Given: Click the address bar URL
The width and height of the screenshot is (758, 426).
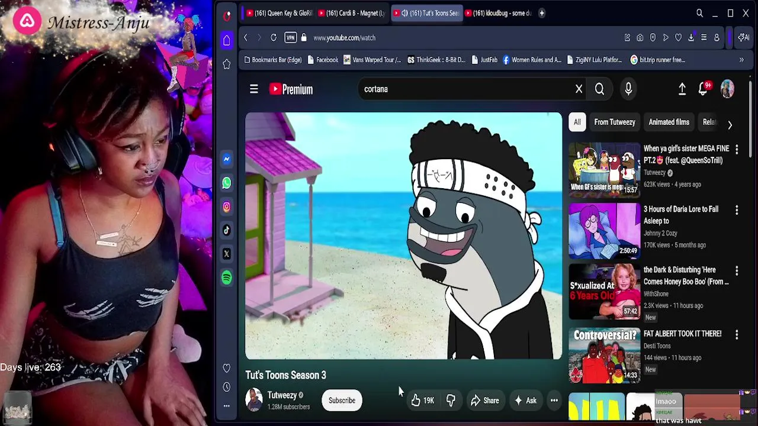Looking at the screenshot, I should coord(345,38).
